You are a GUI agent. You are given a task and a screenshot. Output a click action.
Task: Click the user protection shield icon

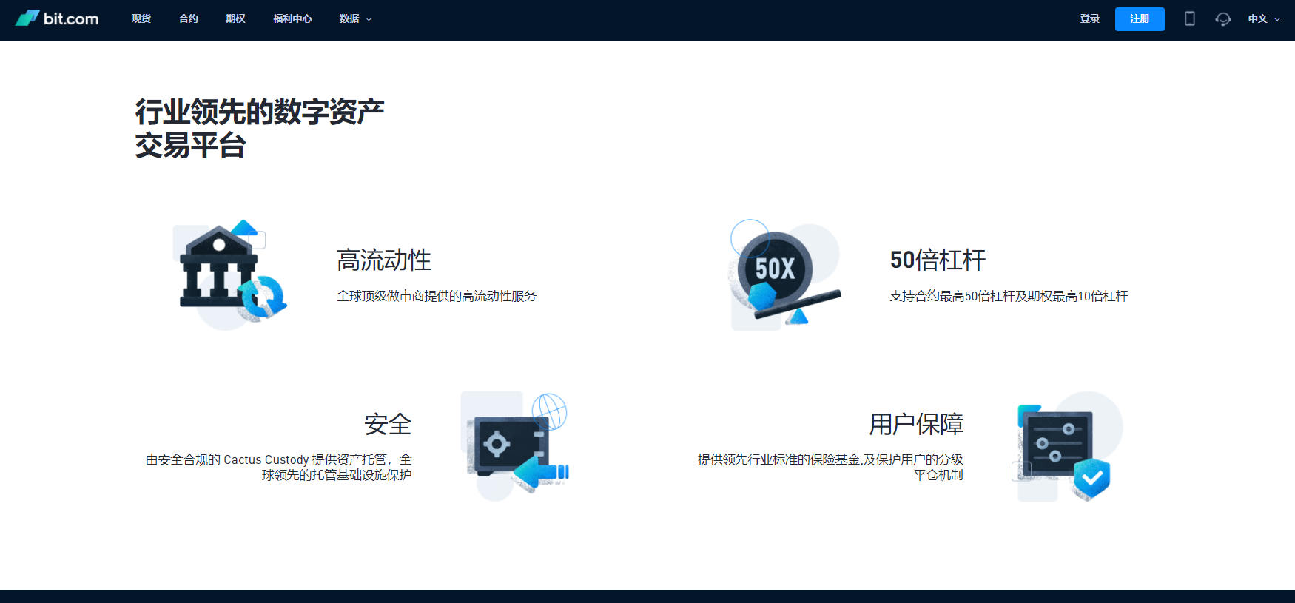[1067, 446]
